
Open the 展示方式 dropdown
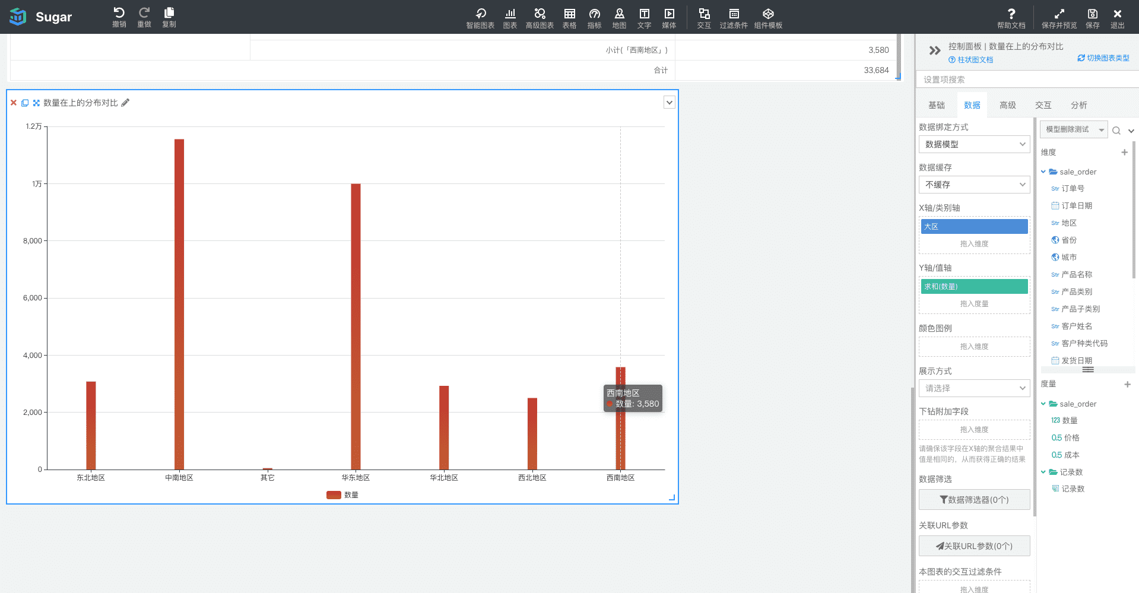[x=974, y=388]
